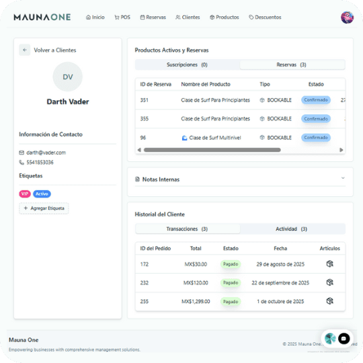363x363 pixels.
Task: Click reservation ID 351
Action: tap(145, 100)
